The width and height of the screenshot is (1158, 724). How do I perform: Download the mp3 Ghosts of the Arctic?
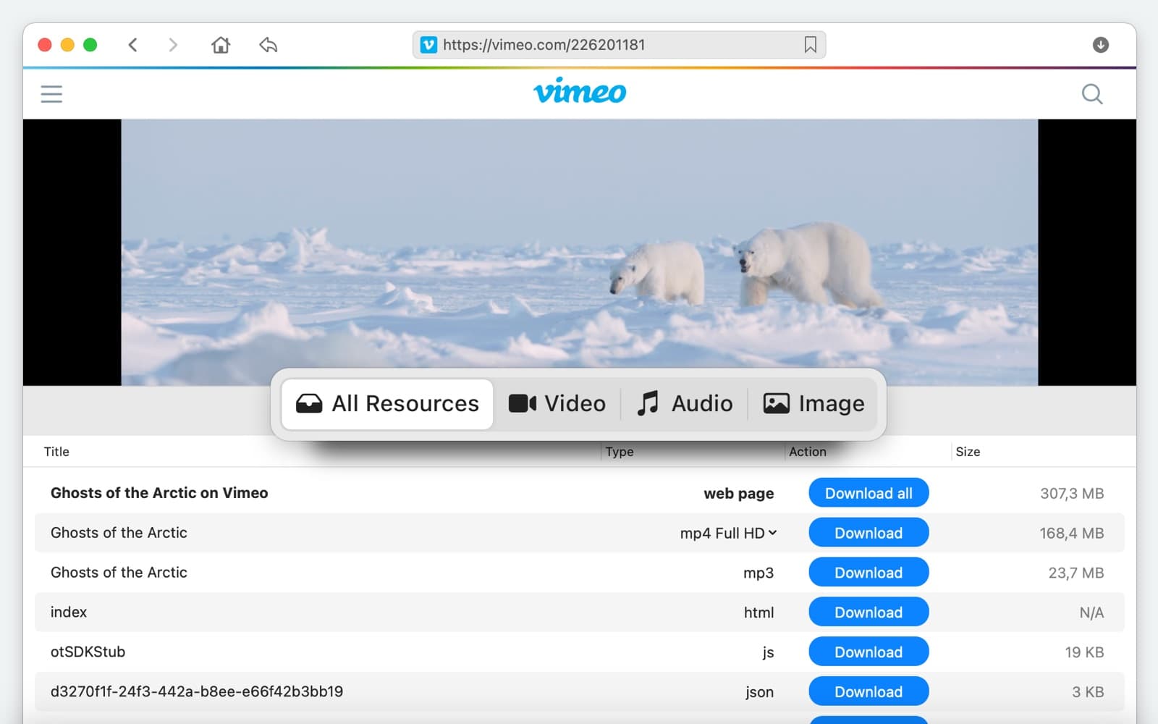[868, 573]
